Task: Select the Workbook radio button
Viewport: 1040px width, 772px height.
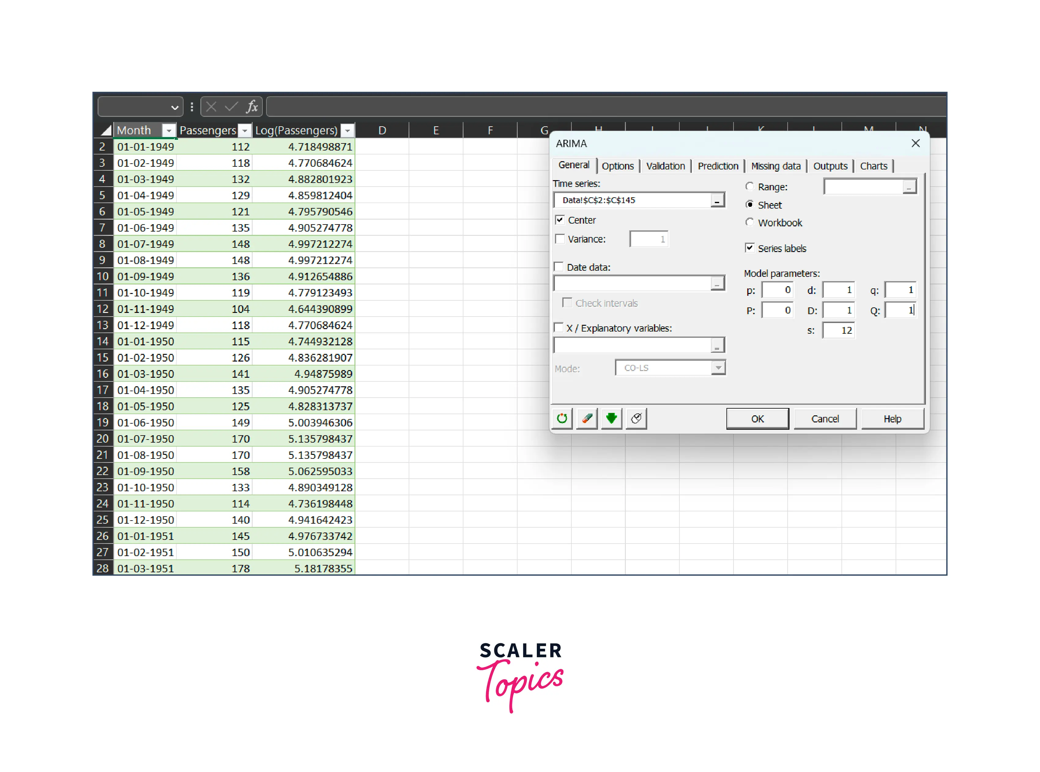Action: (x=750, y=222)
